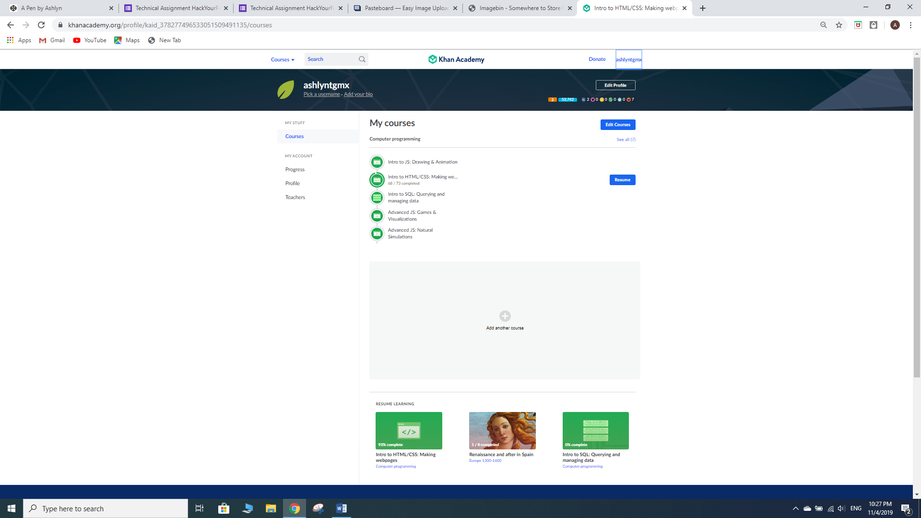Click the Resume button

[622, 180]
